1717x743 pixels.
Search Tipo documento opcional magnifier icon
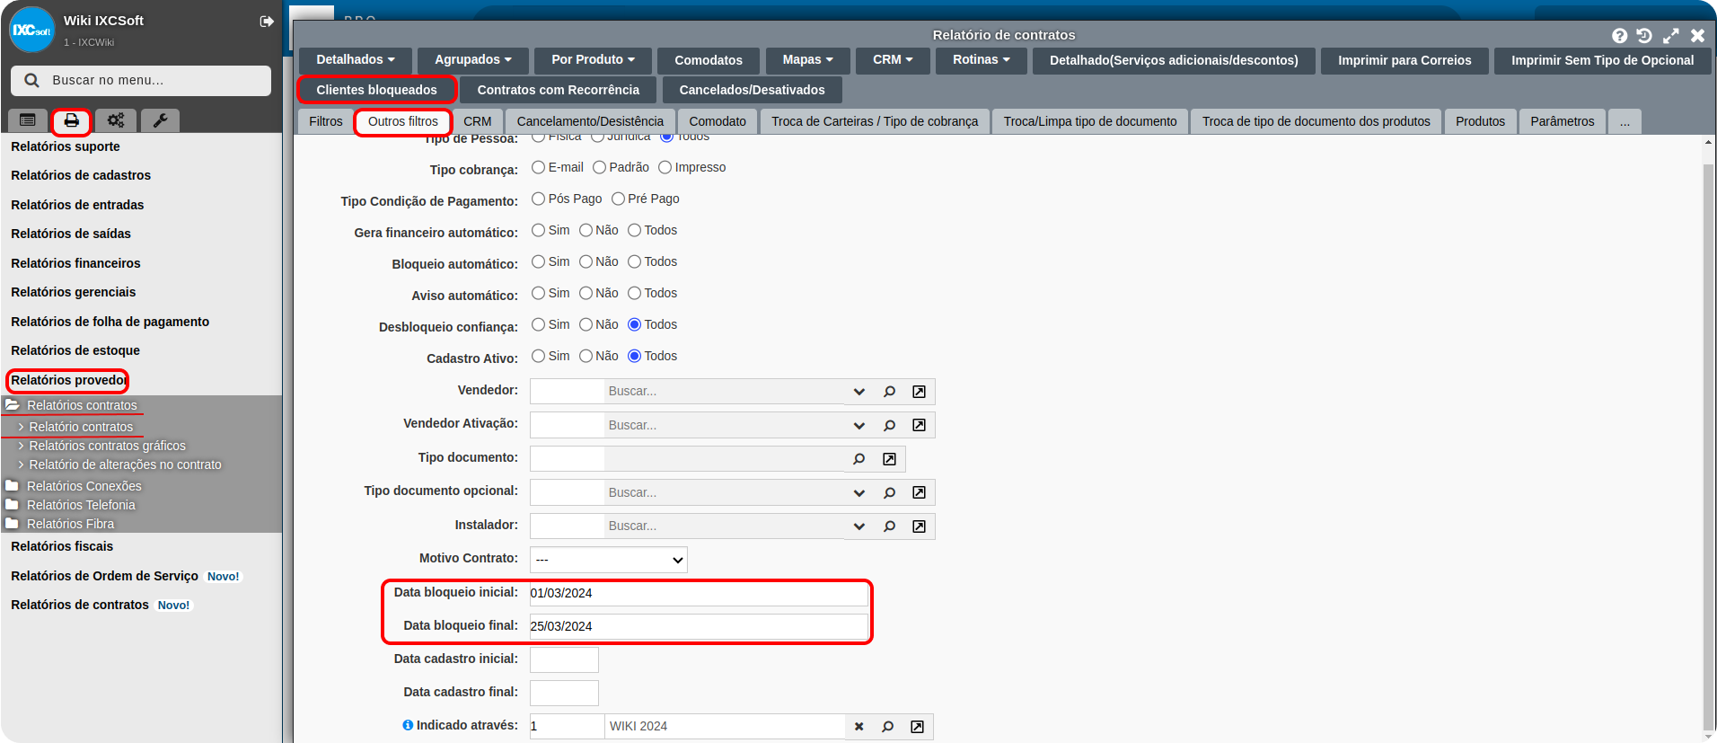coord(889,492)
